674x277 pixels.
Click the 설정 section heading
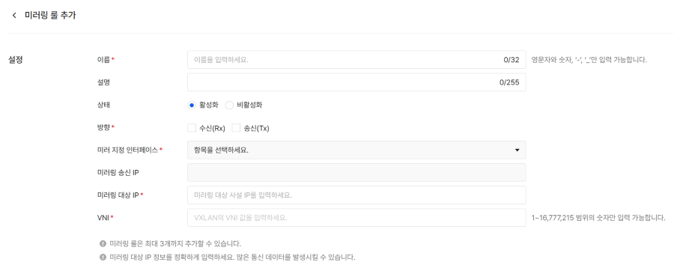(x=16, y=60)
